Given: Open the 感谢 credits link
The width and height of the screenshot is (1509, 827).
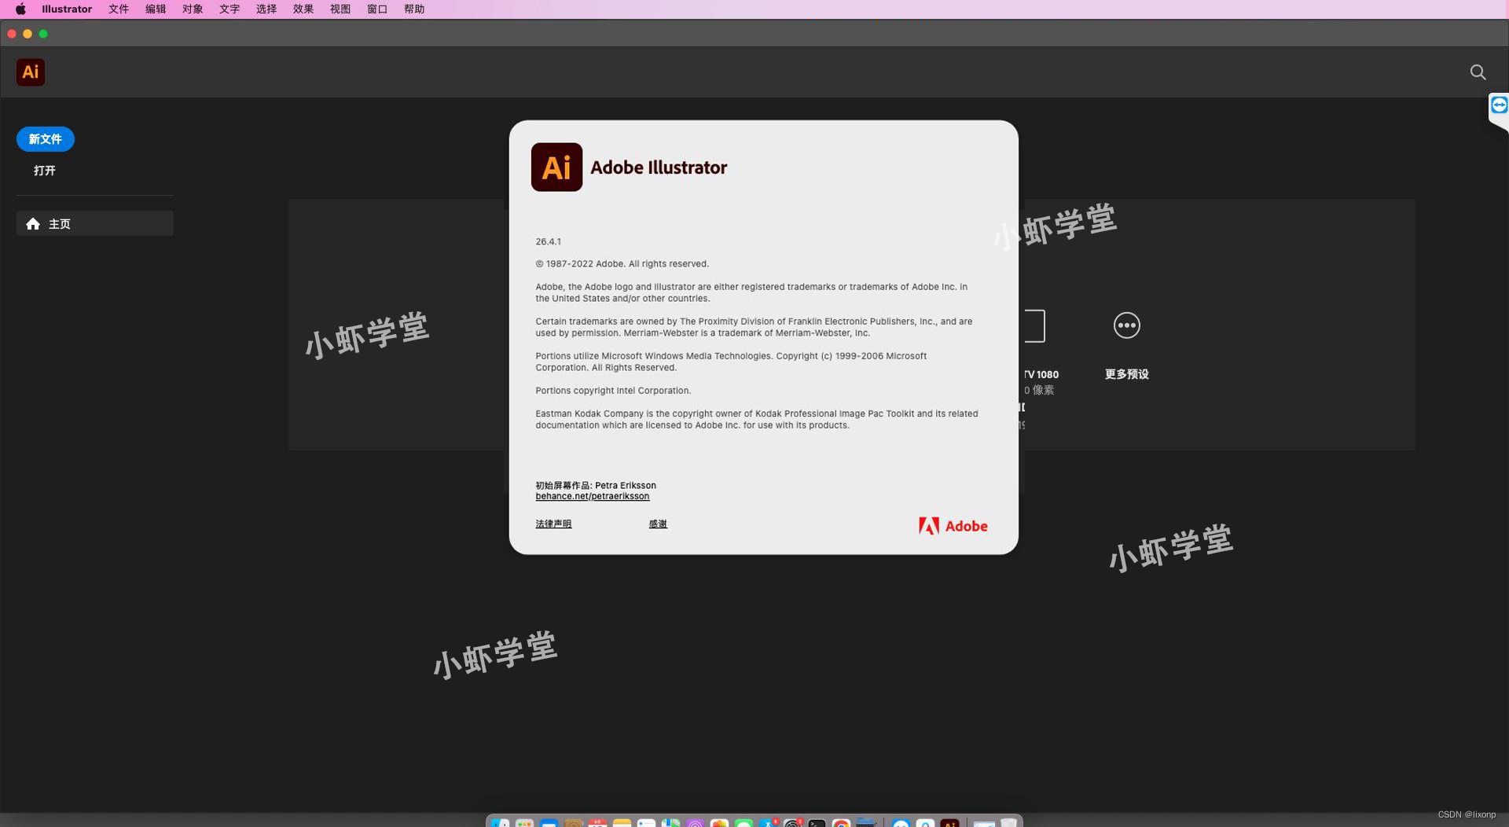Looking at the screenshot, I should pos(658,524).
